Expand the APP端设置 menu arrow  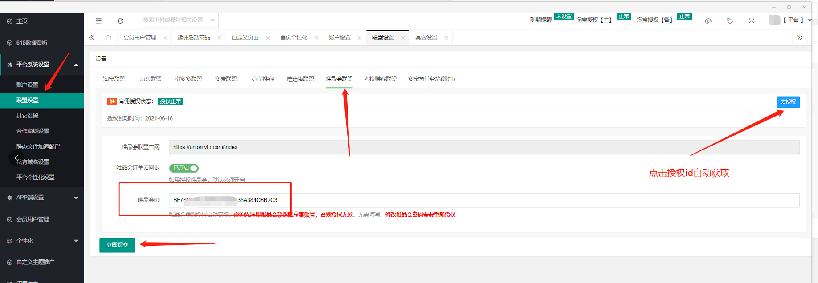pos(76,198)
